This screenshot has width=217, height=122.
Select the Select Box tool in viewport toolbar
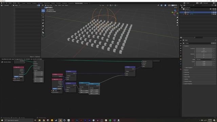click(43, 11)
